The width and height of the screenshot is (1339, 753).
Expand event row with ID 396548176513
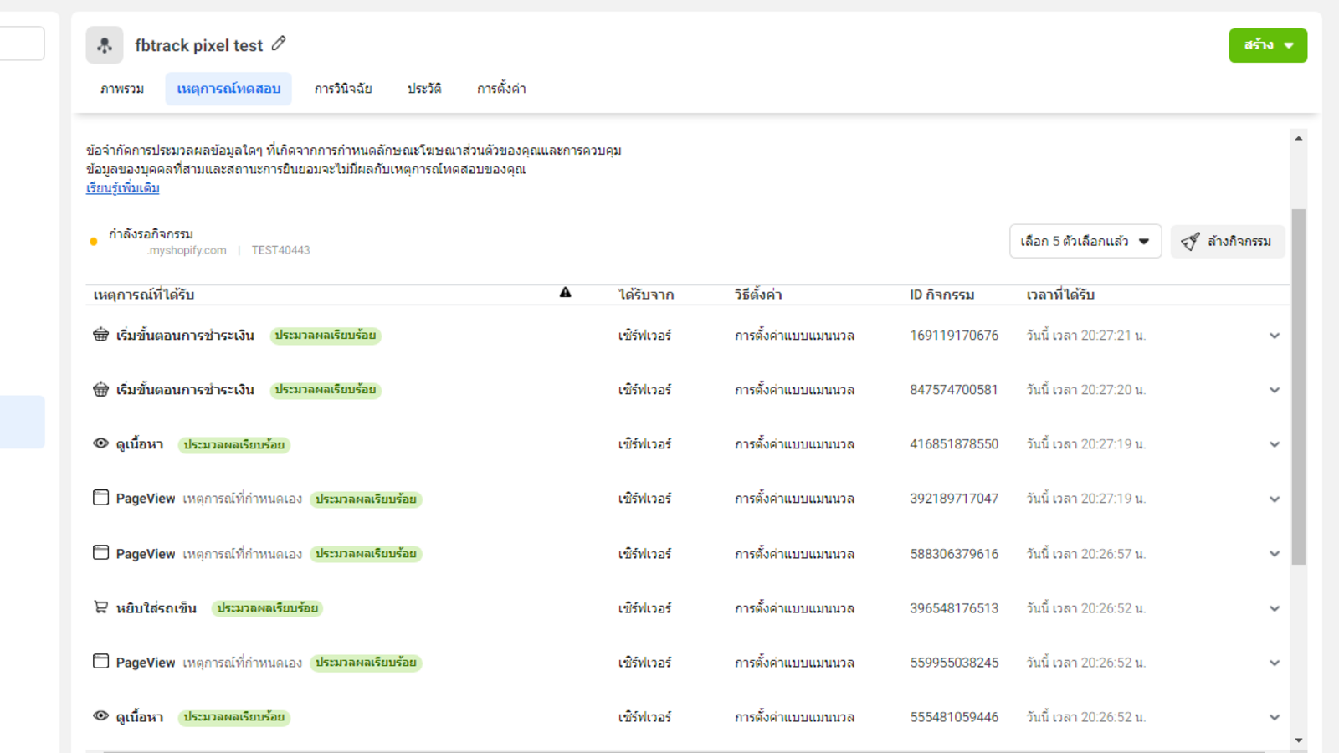(1275, 608)
